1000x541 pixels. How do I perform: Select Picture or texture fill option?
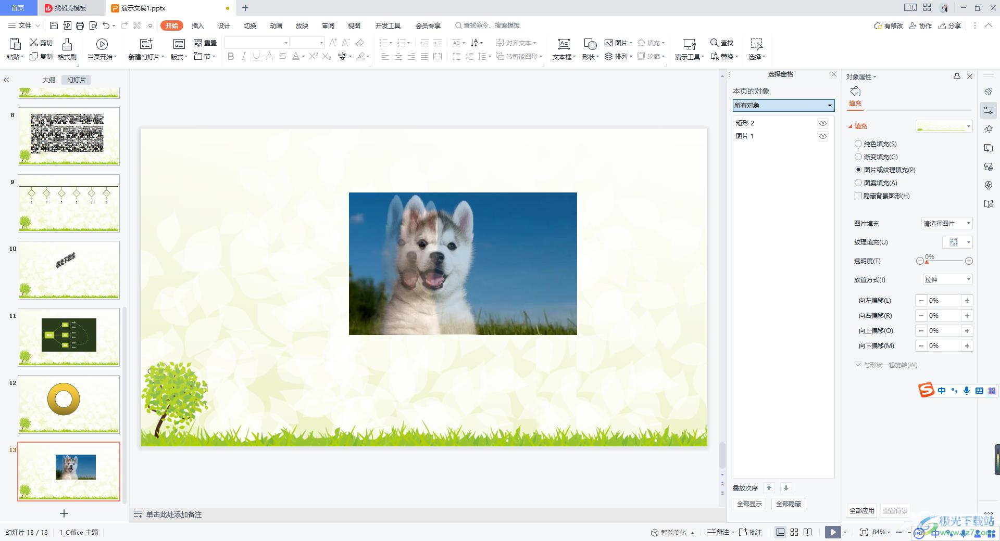(x=858, y=170)
